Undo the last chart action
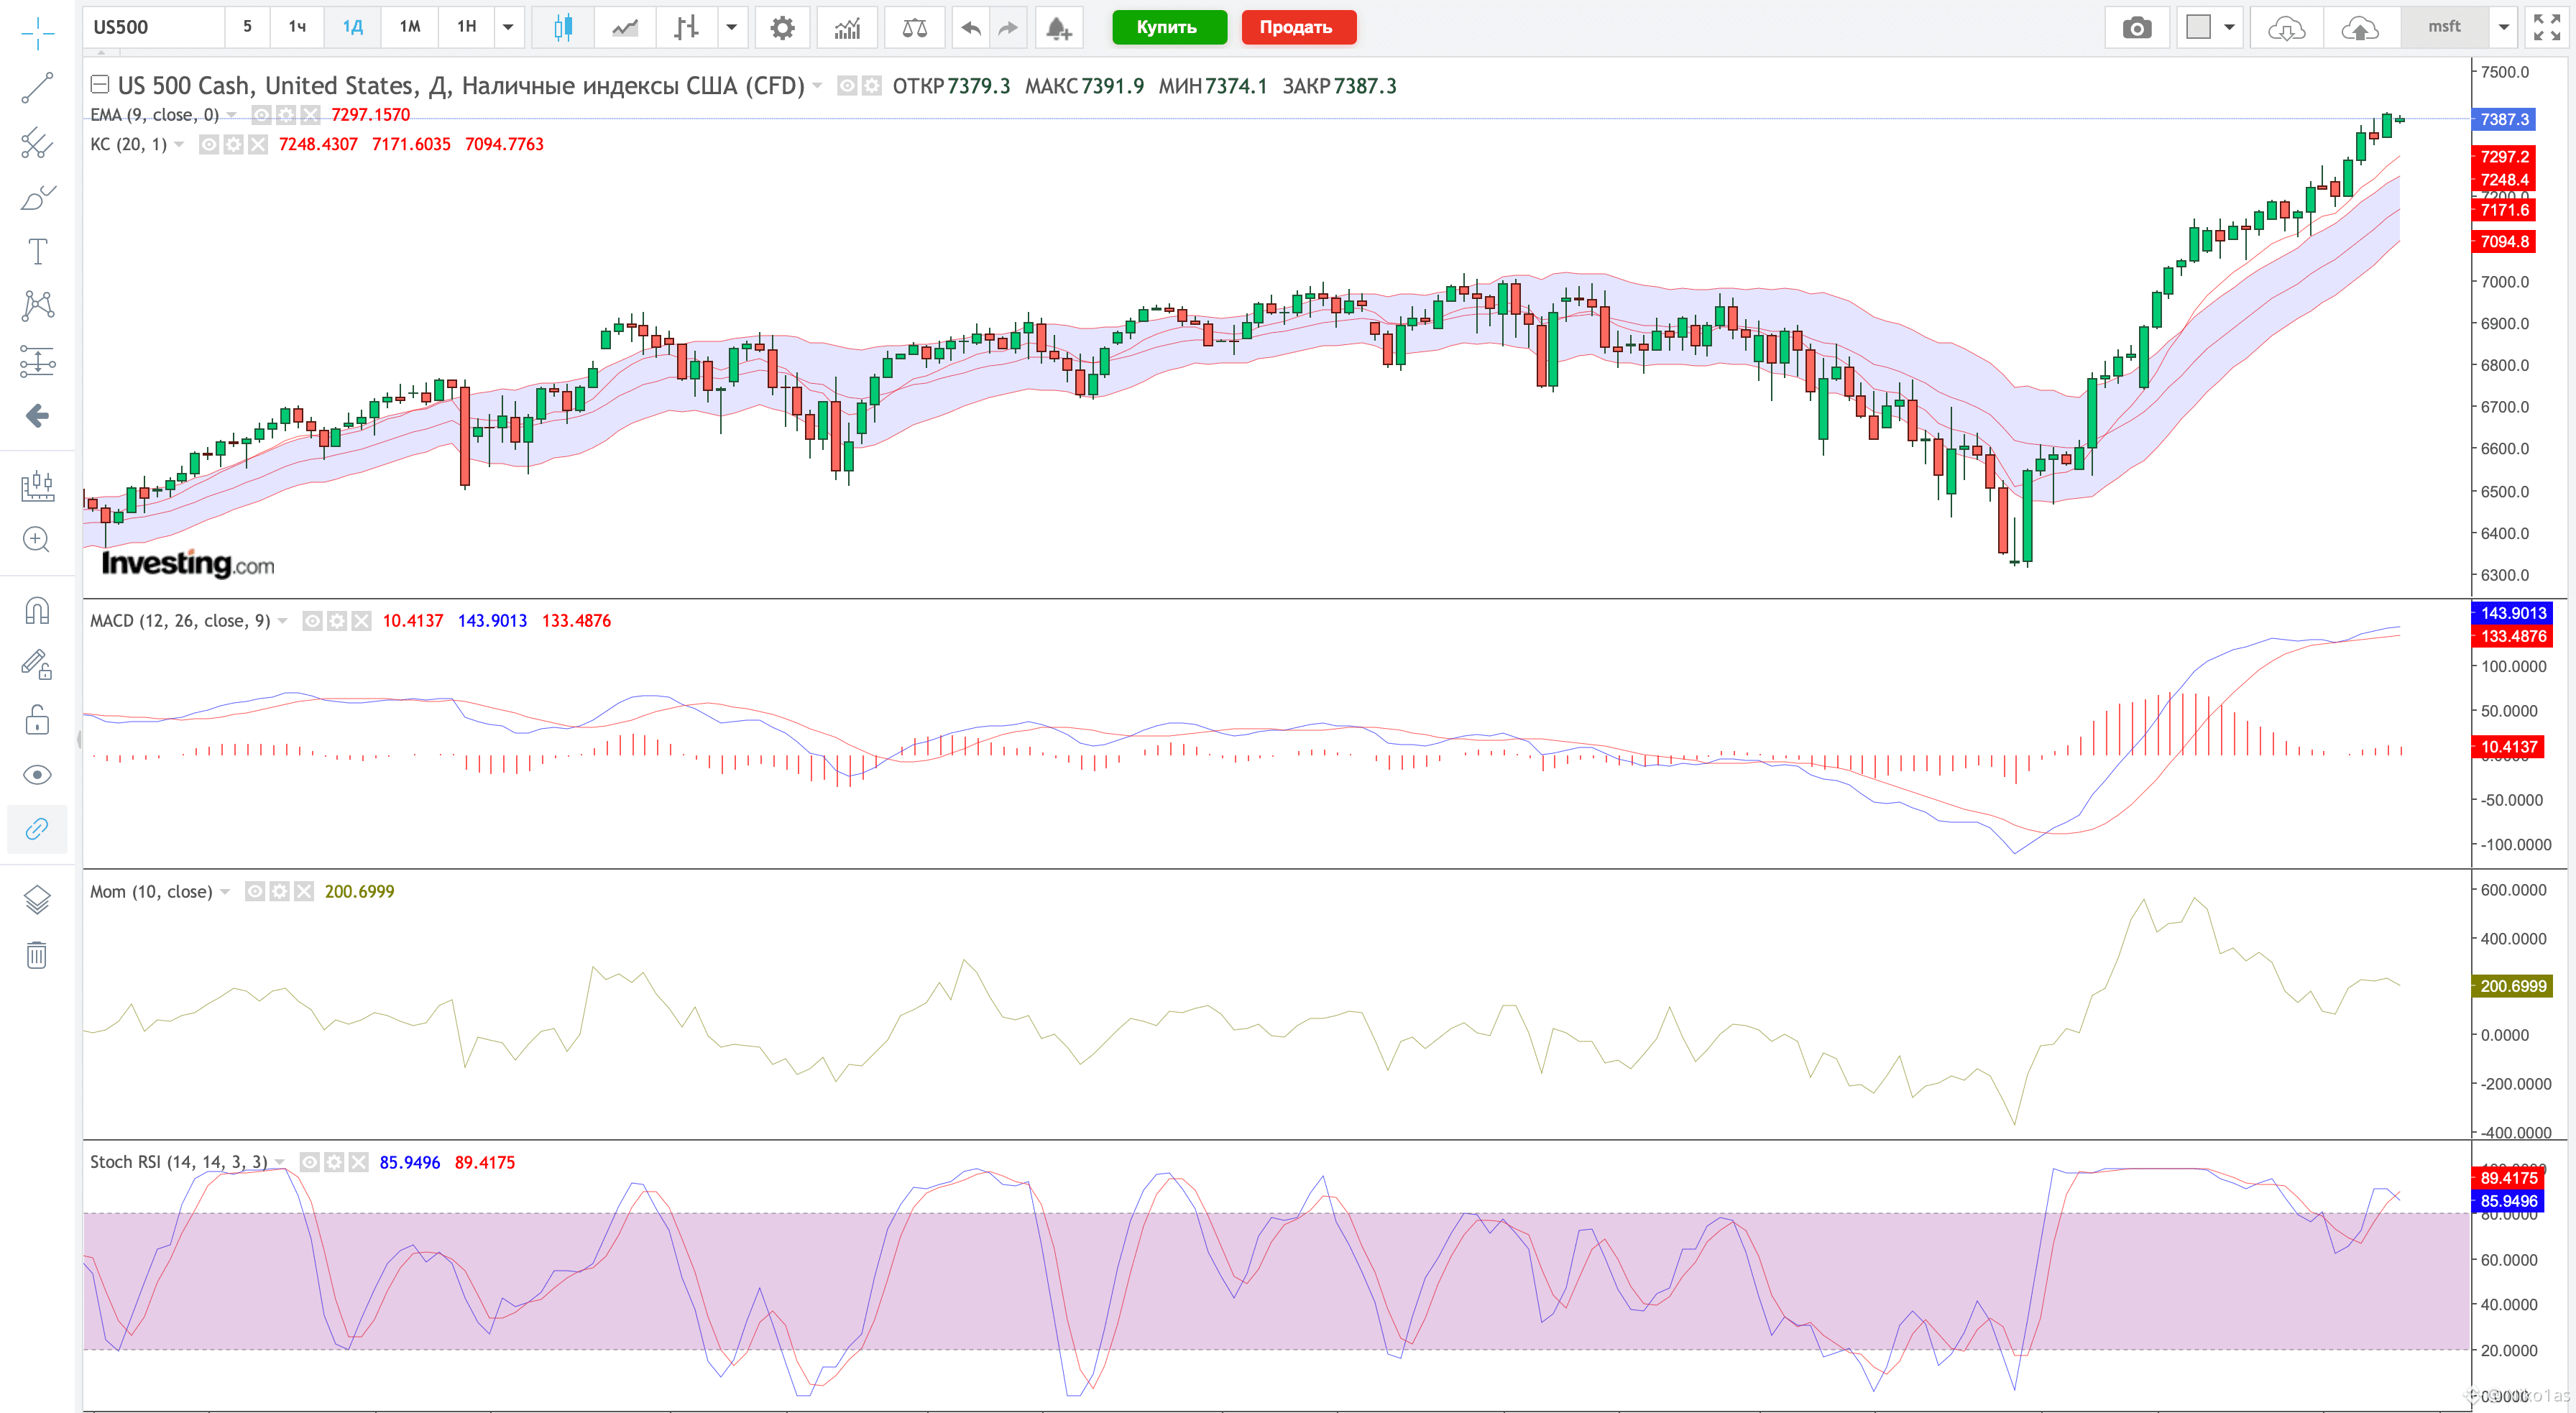The image size is (2576, 1413). click(970, 27)
